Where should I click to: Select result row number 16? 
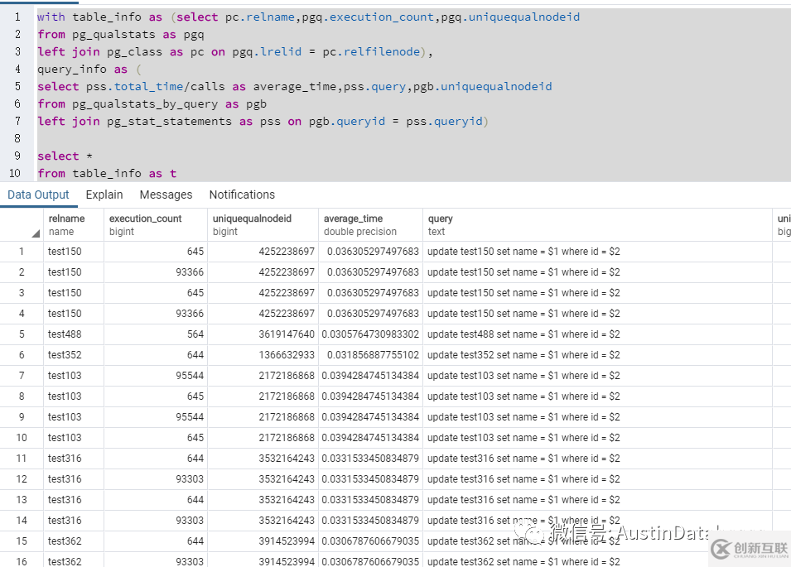(x=22, y=561)
